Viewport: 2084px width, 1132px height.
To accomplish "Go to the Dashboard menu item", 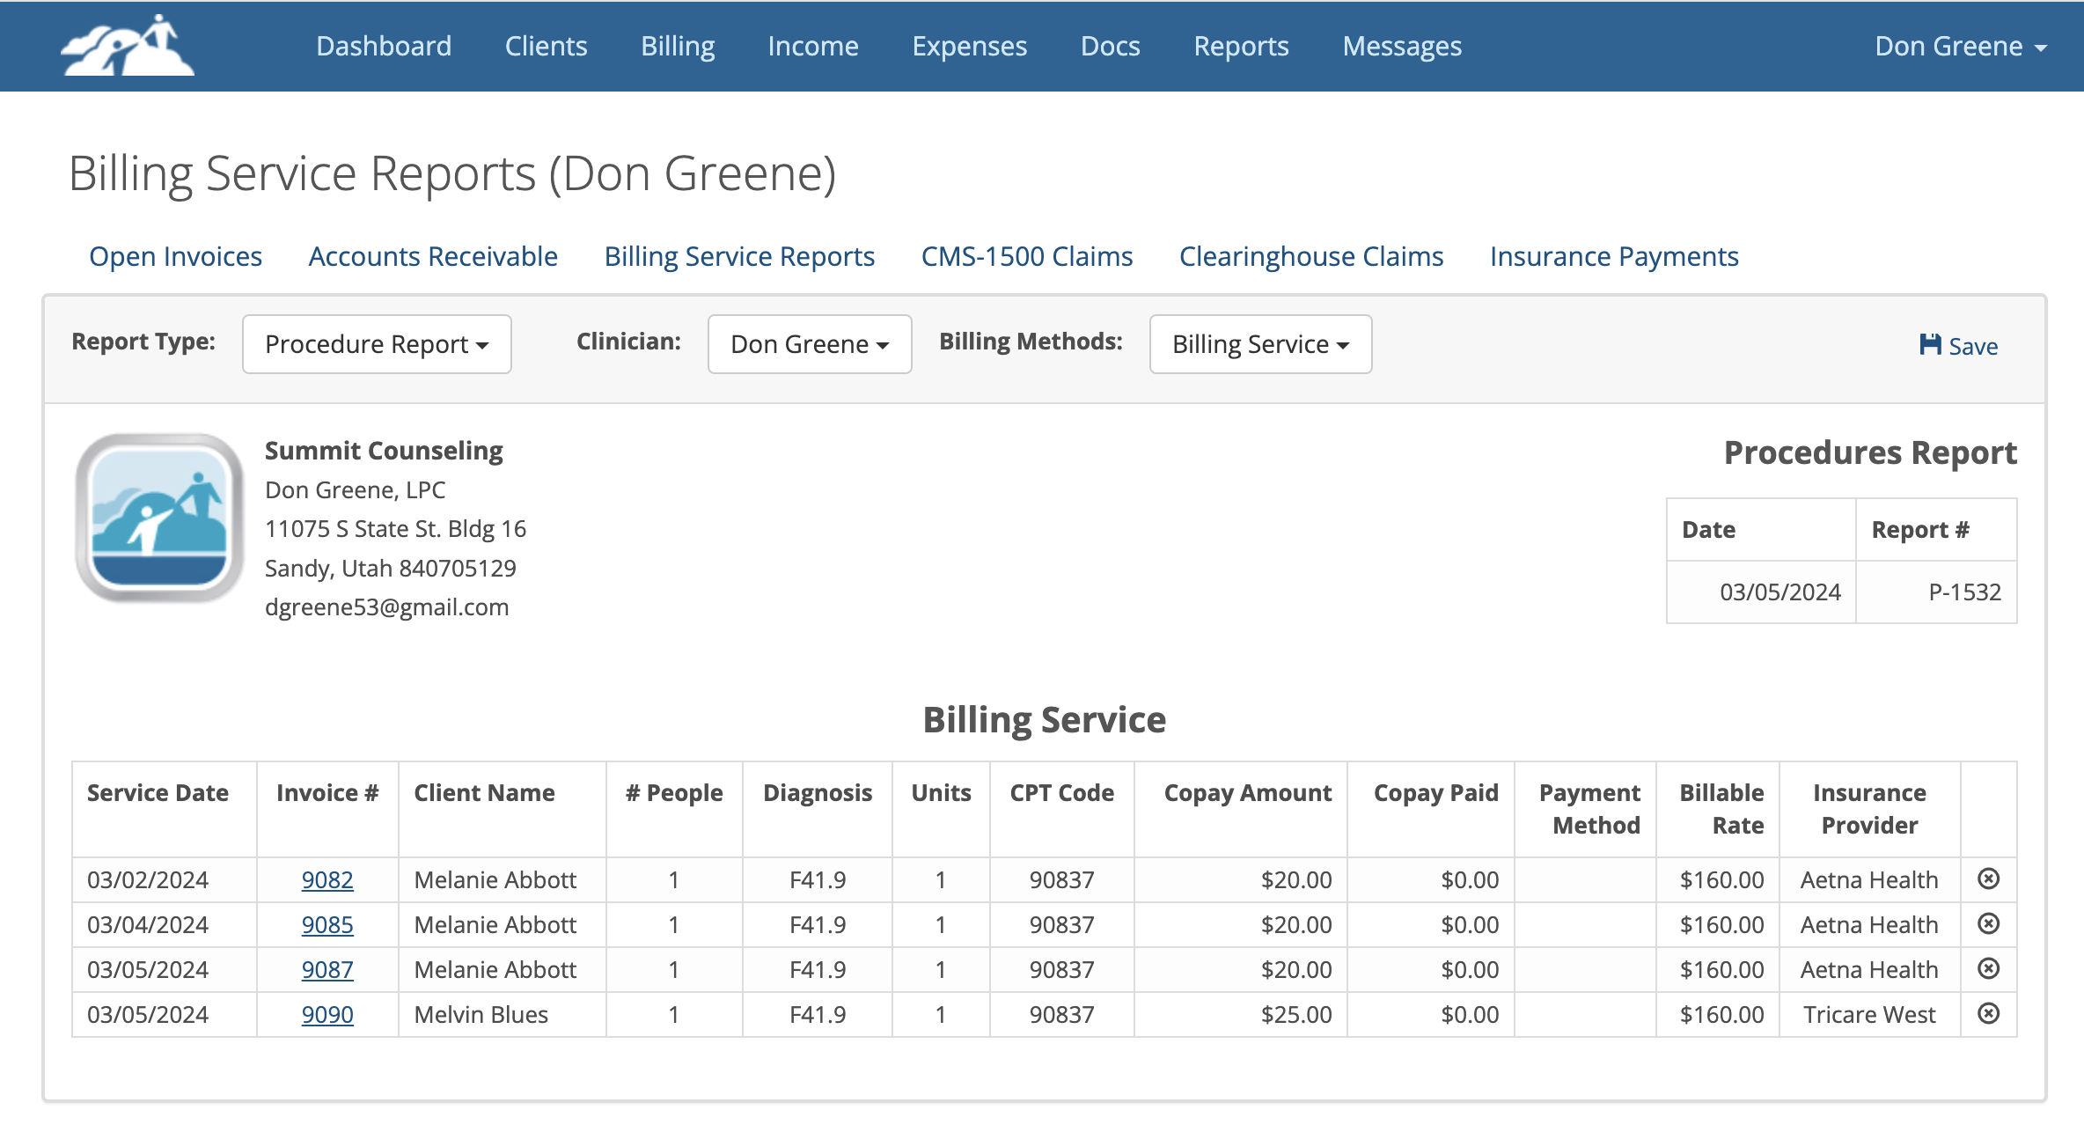I will [384, 46].
